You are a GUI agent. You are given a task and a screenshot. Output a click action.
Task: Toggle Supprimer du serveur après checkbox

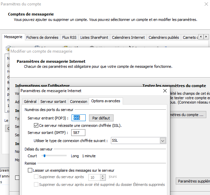pos(36,177)
